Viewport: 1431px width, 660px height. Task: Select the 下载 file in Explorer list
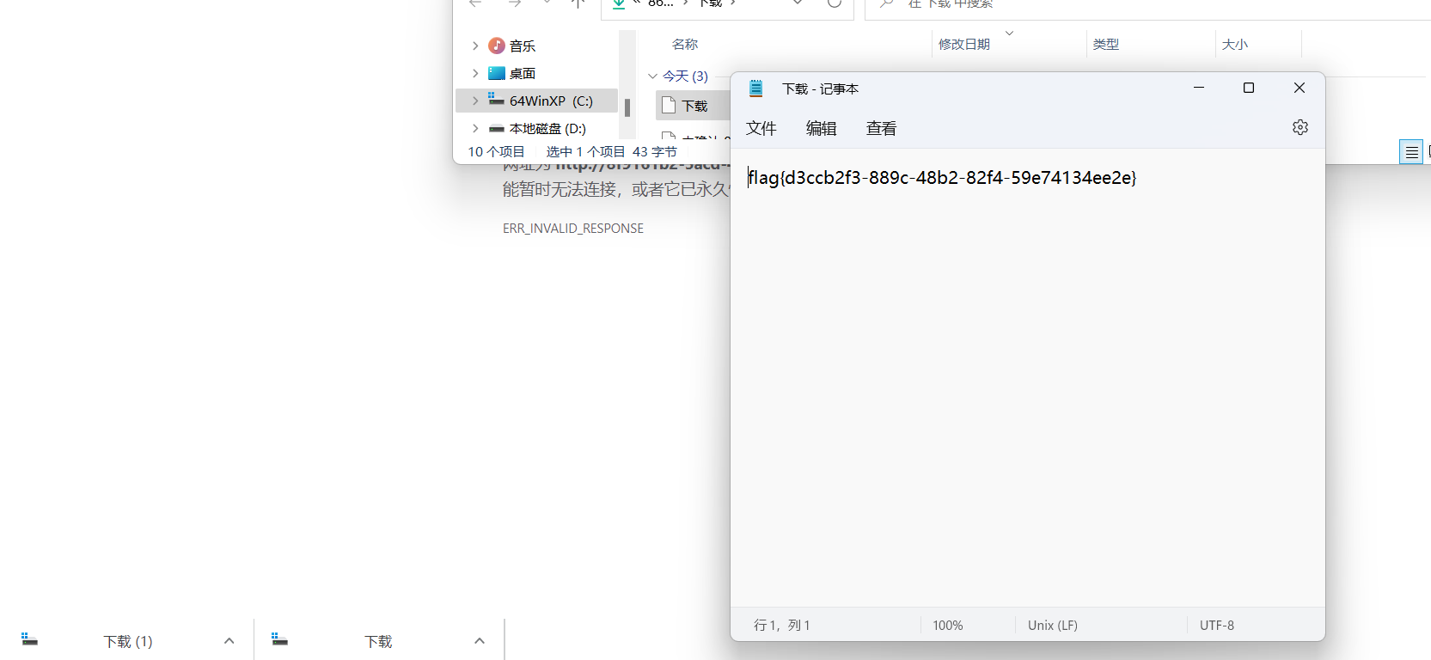click(x=694, y=106)
